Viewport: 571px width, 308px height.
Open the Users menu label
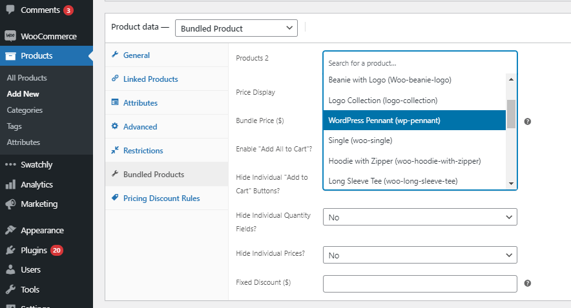point(30,269)
